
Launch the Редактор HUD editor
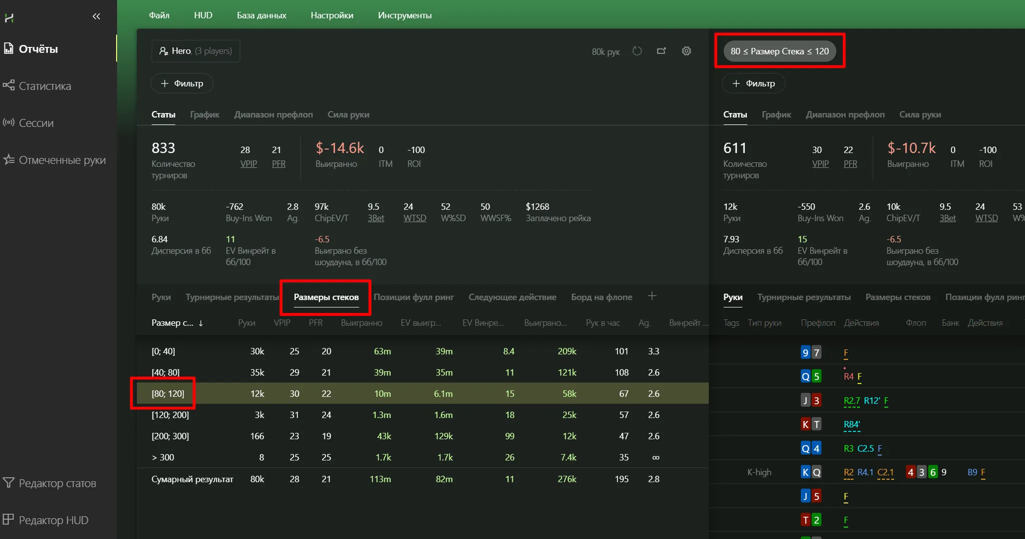(x=53, y=520)
